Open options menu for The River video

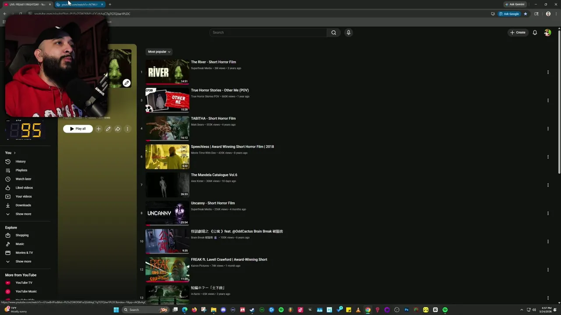pos(548,72)
